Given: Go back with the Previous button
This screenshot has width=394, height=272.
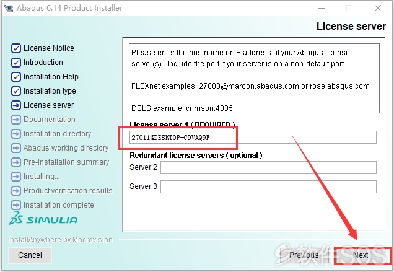Looking at the screenshot, I should (x=304, y=255).
